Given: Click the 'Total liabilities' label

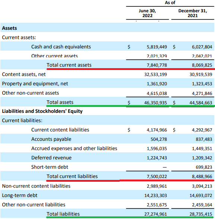Looking at the screenshot, I should coord(63,214).
